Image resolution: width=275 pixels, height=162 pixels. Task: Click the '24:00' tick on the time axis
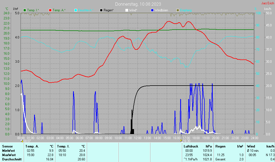click(255, 138)
